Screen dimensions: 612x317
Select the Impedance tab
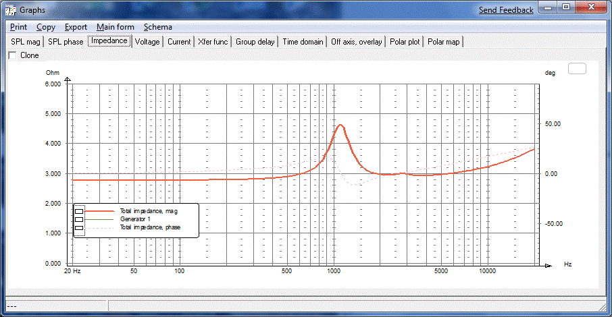(x=109, y=41)
